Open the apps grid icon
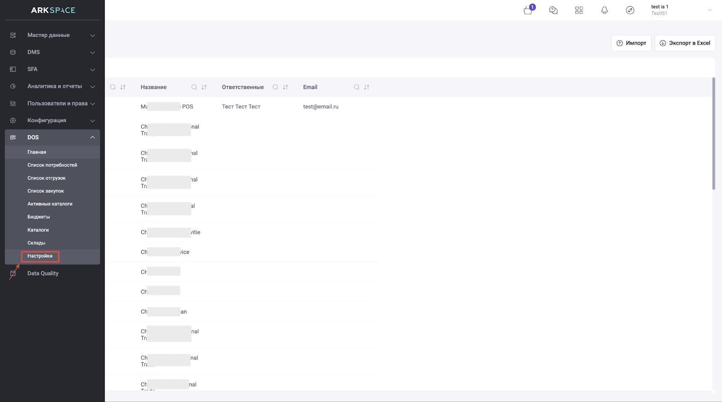 pos(579,10)
